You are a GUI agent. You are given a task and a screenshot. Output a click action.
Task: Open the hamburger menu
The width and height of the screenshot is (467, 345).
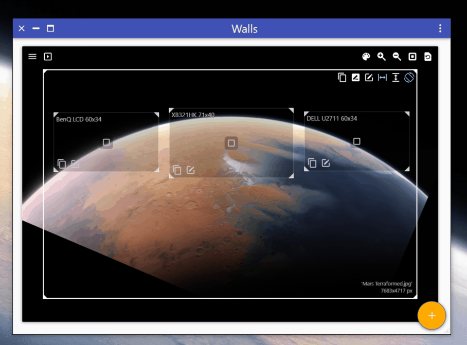(32, 57)
